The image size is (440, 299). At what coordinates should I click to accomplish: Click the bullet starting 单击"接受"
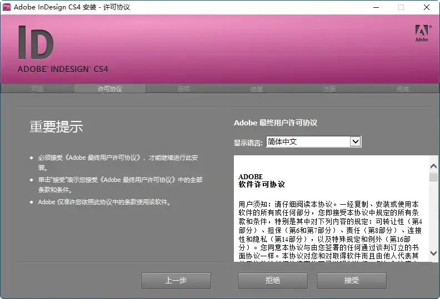[x=121, y=185]
